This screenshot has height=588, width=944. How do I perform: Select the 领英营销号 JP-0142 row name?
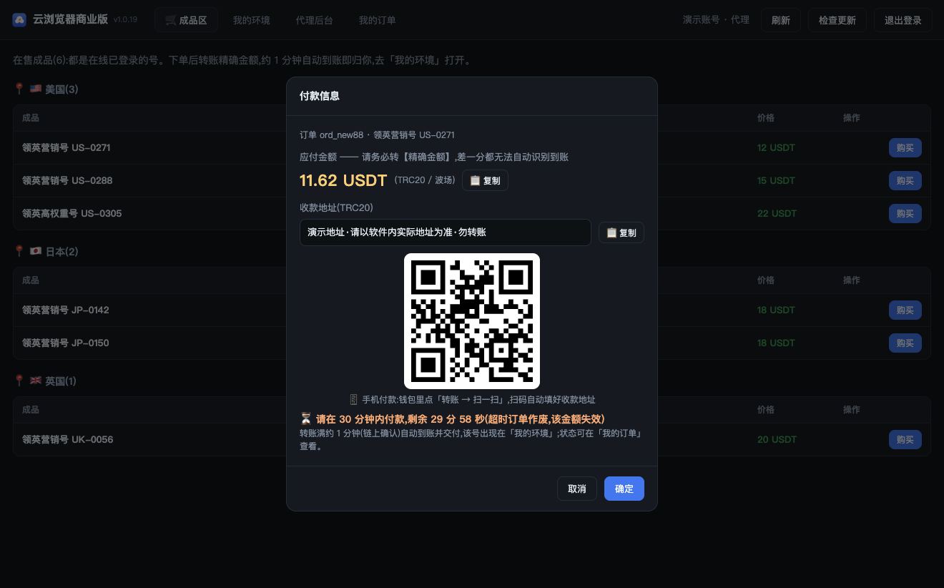point(66,310)
